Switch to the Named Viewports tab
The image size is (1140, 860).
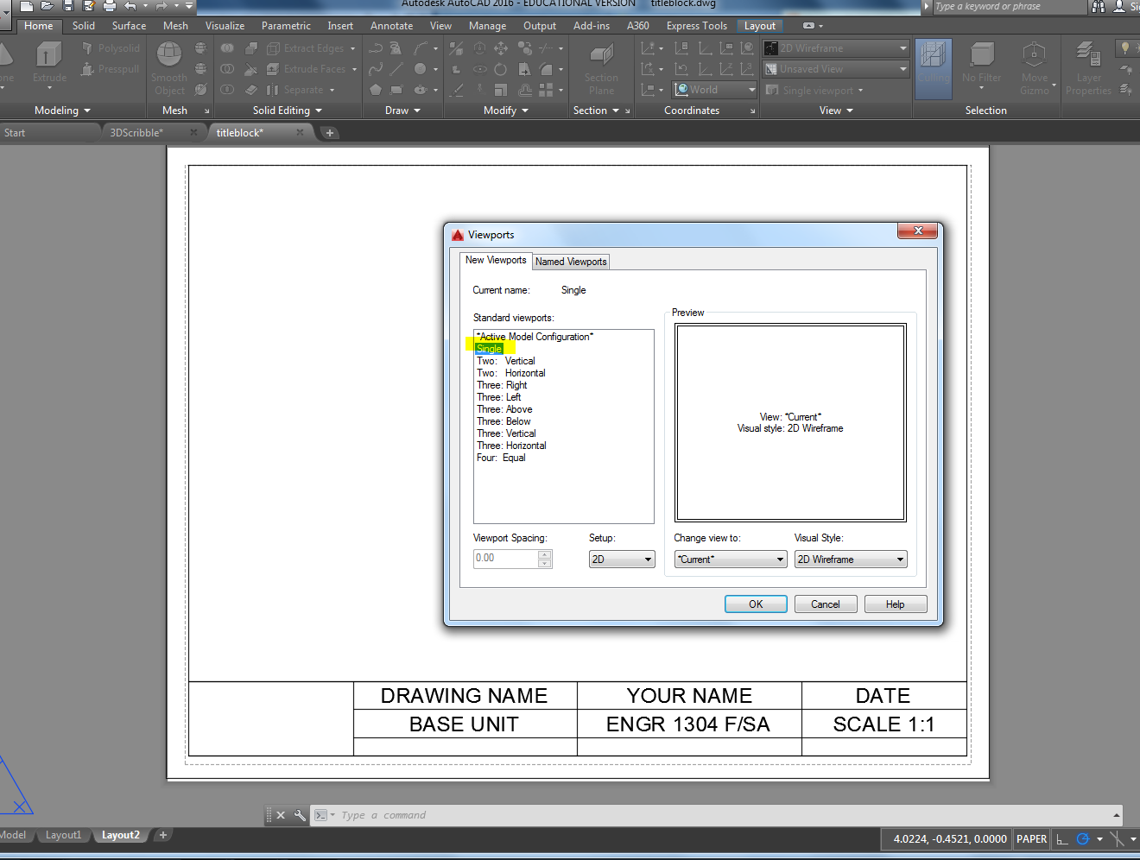tap(570, 261)
